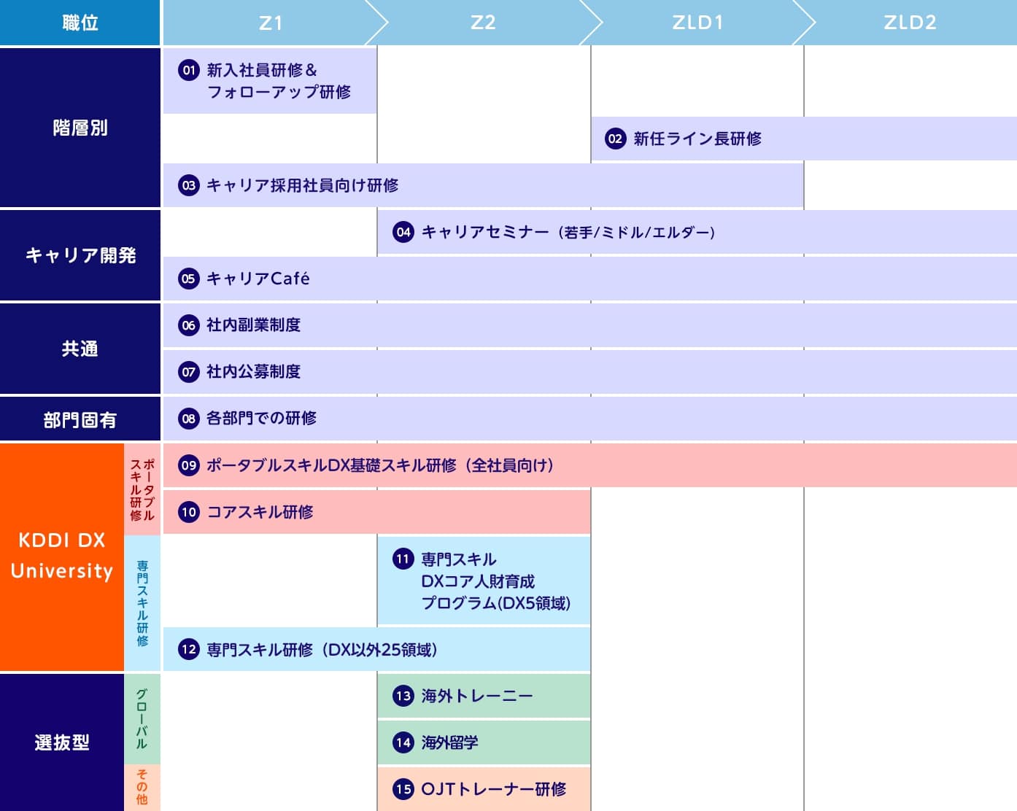Click the ポータブルスキル研修 vertical label
Viewport: 1017px width, 811px height.
tap(142, 489)
